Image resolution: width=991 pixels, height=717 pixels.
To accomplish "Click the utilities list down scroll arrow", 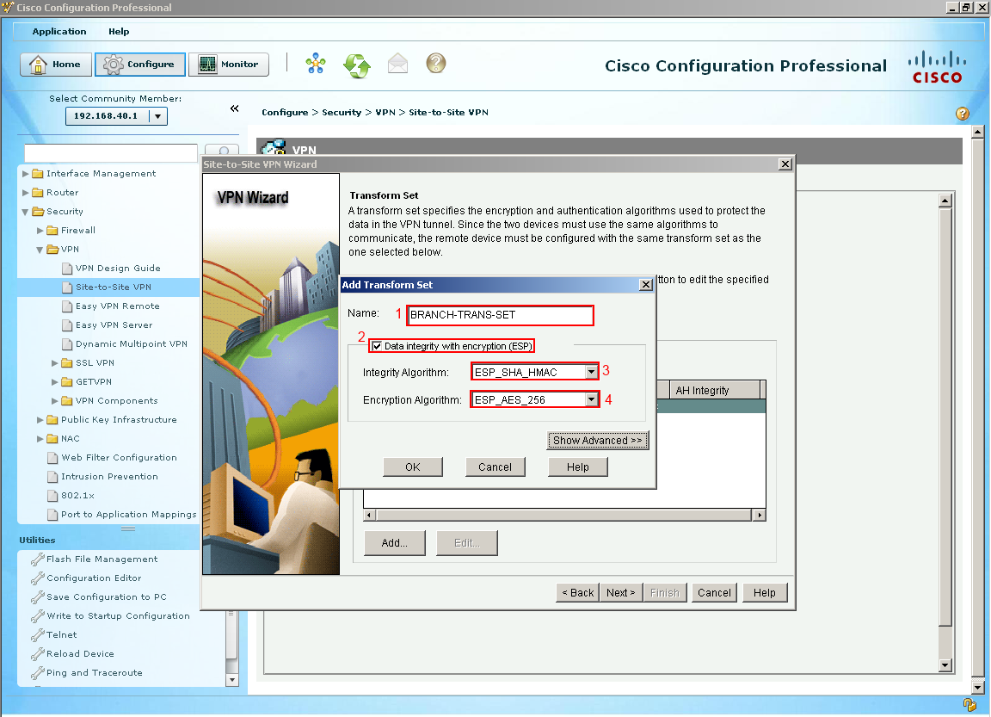I will [232, 680].
